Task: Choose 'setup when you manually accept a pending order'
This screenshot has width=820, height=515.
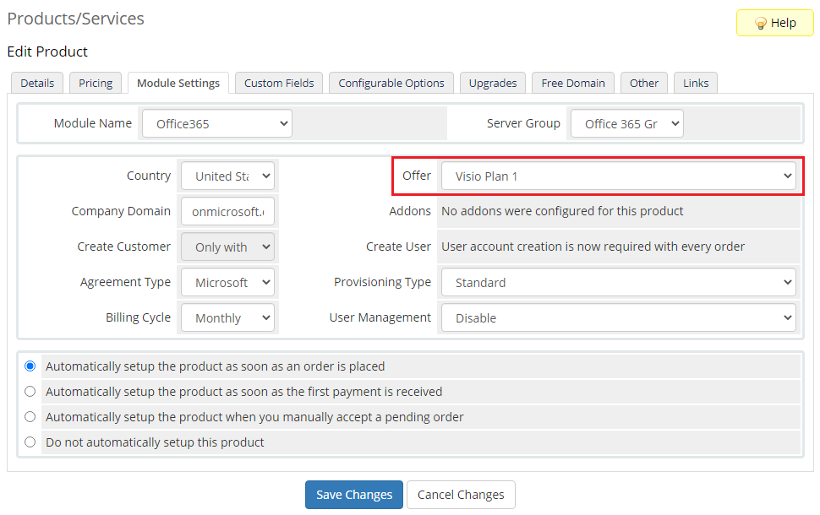Action: coord(30,417)
